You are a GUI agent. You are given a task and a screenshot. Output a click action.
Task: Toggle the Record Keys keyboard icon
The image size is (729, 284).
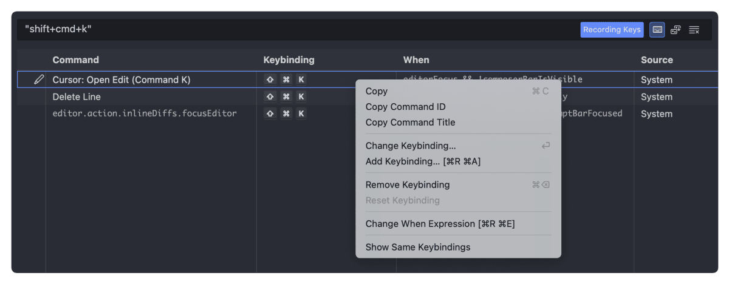click(x=657, y=30)
